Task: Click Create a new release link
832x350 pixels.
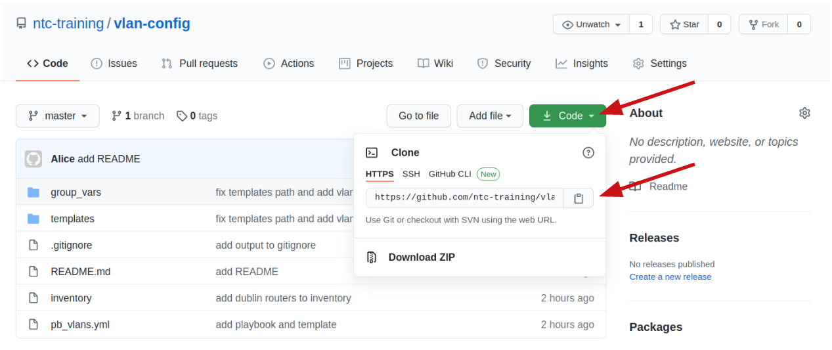Action: [670, 276]
